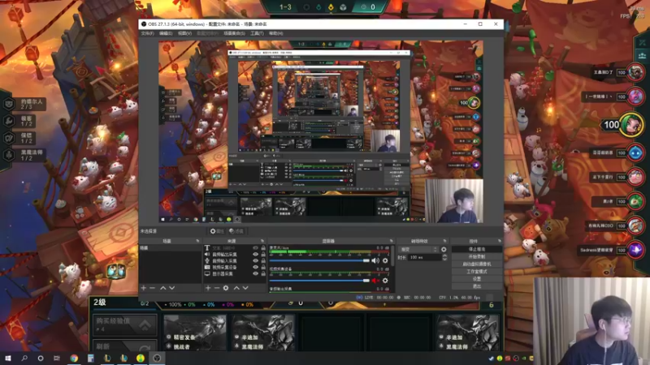
Task: Remove the selected source with the minus icon
Action: (216, 288)
